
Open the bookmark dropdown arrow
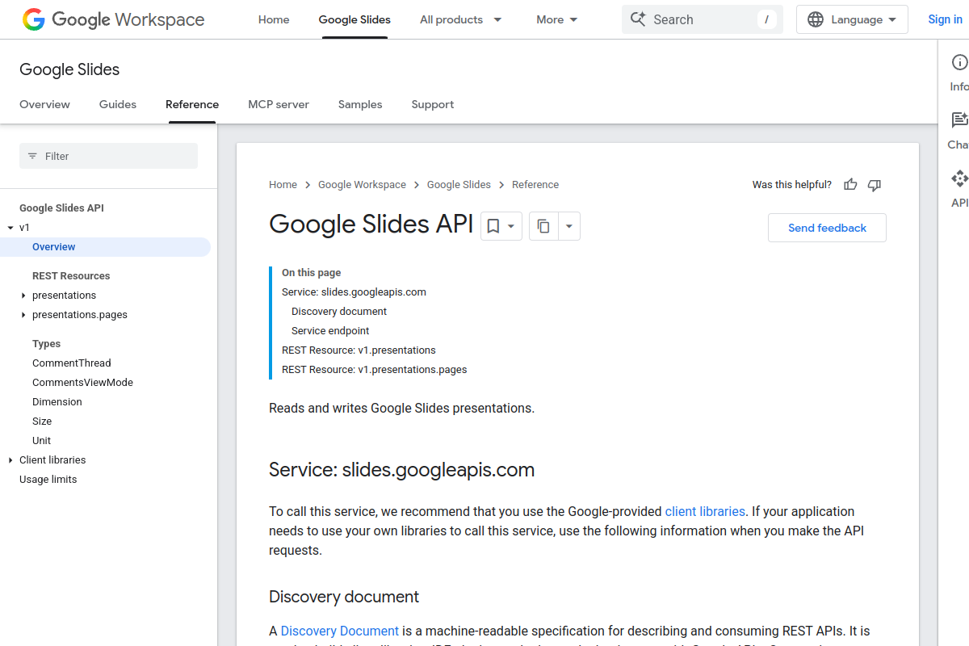coord(511,227)
